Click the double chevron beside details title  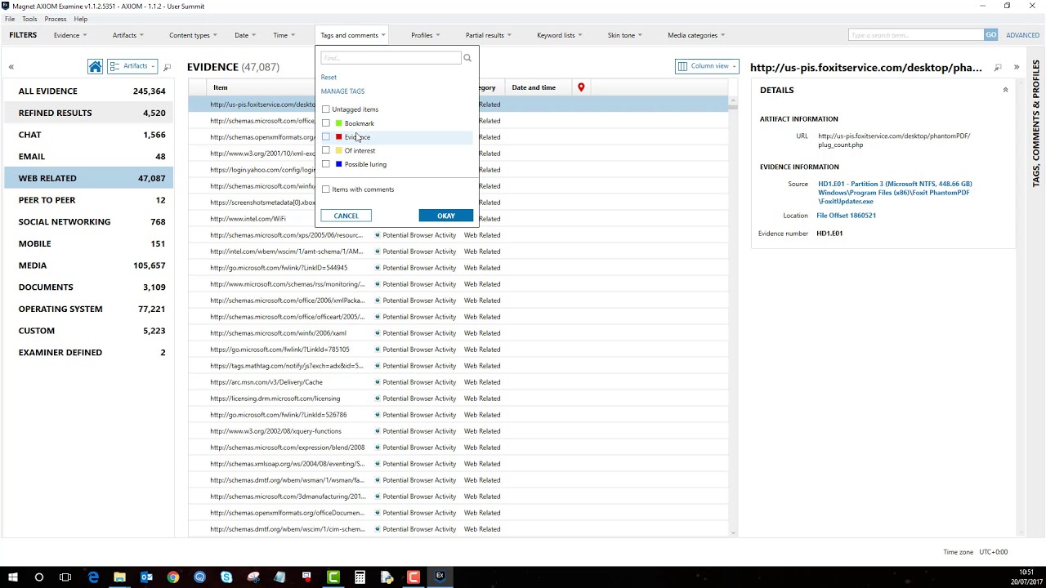pos(1017,68)
